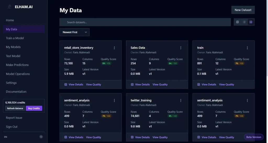Click the Buy Credits button
This screenshot has height=143, width=268.
click(34, 108)
